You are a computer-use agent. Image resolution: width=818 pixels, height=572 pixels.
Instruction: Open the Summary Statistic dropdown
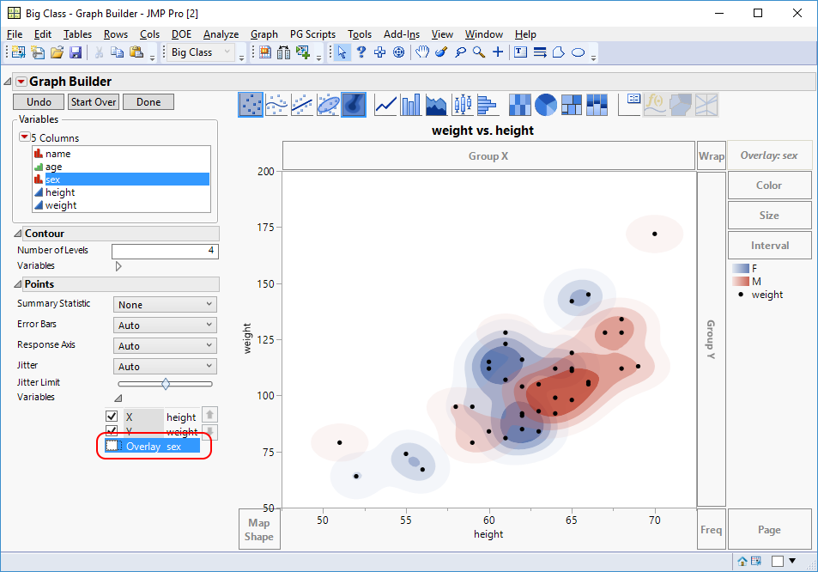coord(164,303)
